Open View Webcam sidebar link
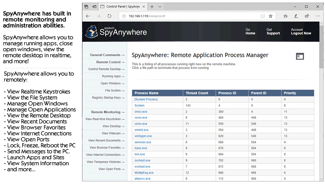325x190 pixels. pyautogui.click(x=113, y=133)
